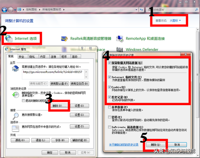Click 使用默认值 button
Image resolution: width=200 pixels, height=158 pixels.
[x=59, y=84]
